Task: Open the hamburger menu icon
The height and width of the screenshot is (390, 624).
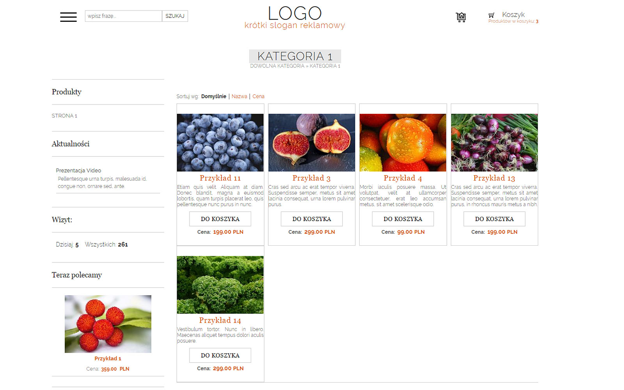Action: [x=68, y=17]
